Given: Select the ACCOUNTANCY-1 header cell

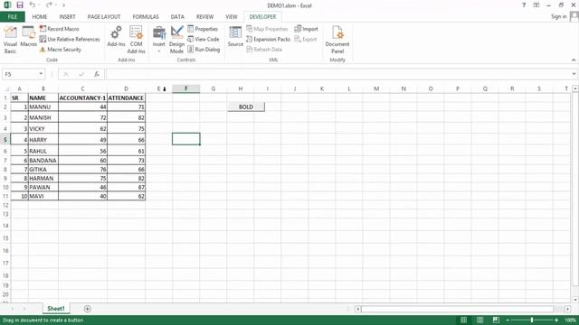Looking at the screenshot, I should click(x=82, y=98).
